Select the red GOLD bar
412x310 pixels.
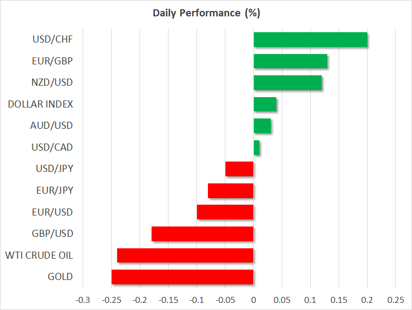182,277
